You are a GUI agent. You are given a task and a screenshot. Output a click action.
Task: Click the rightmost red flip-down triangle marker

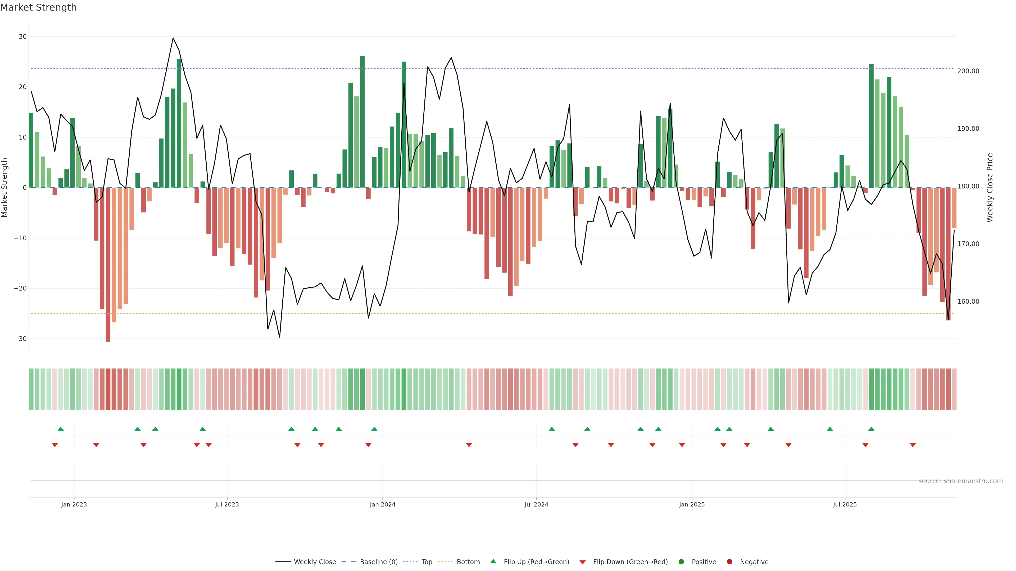coord(913,445)
